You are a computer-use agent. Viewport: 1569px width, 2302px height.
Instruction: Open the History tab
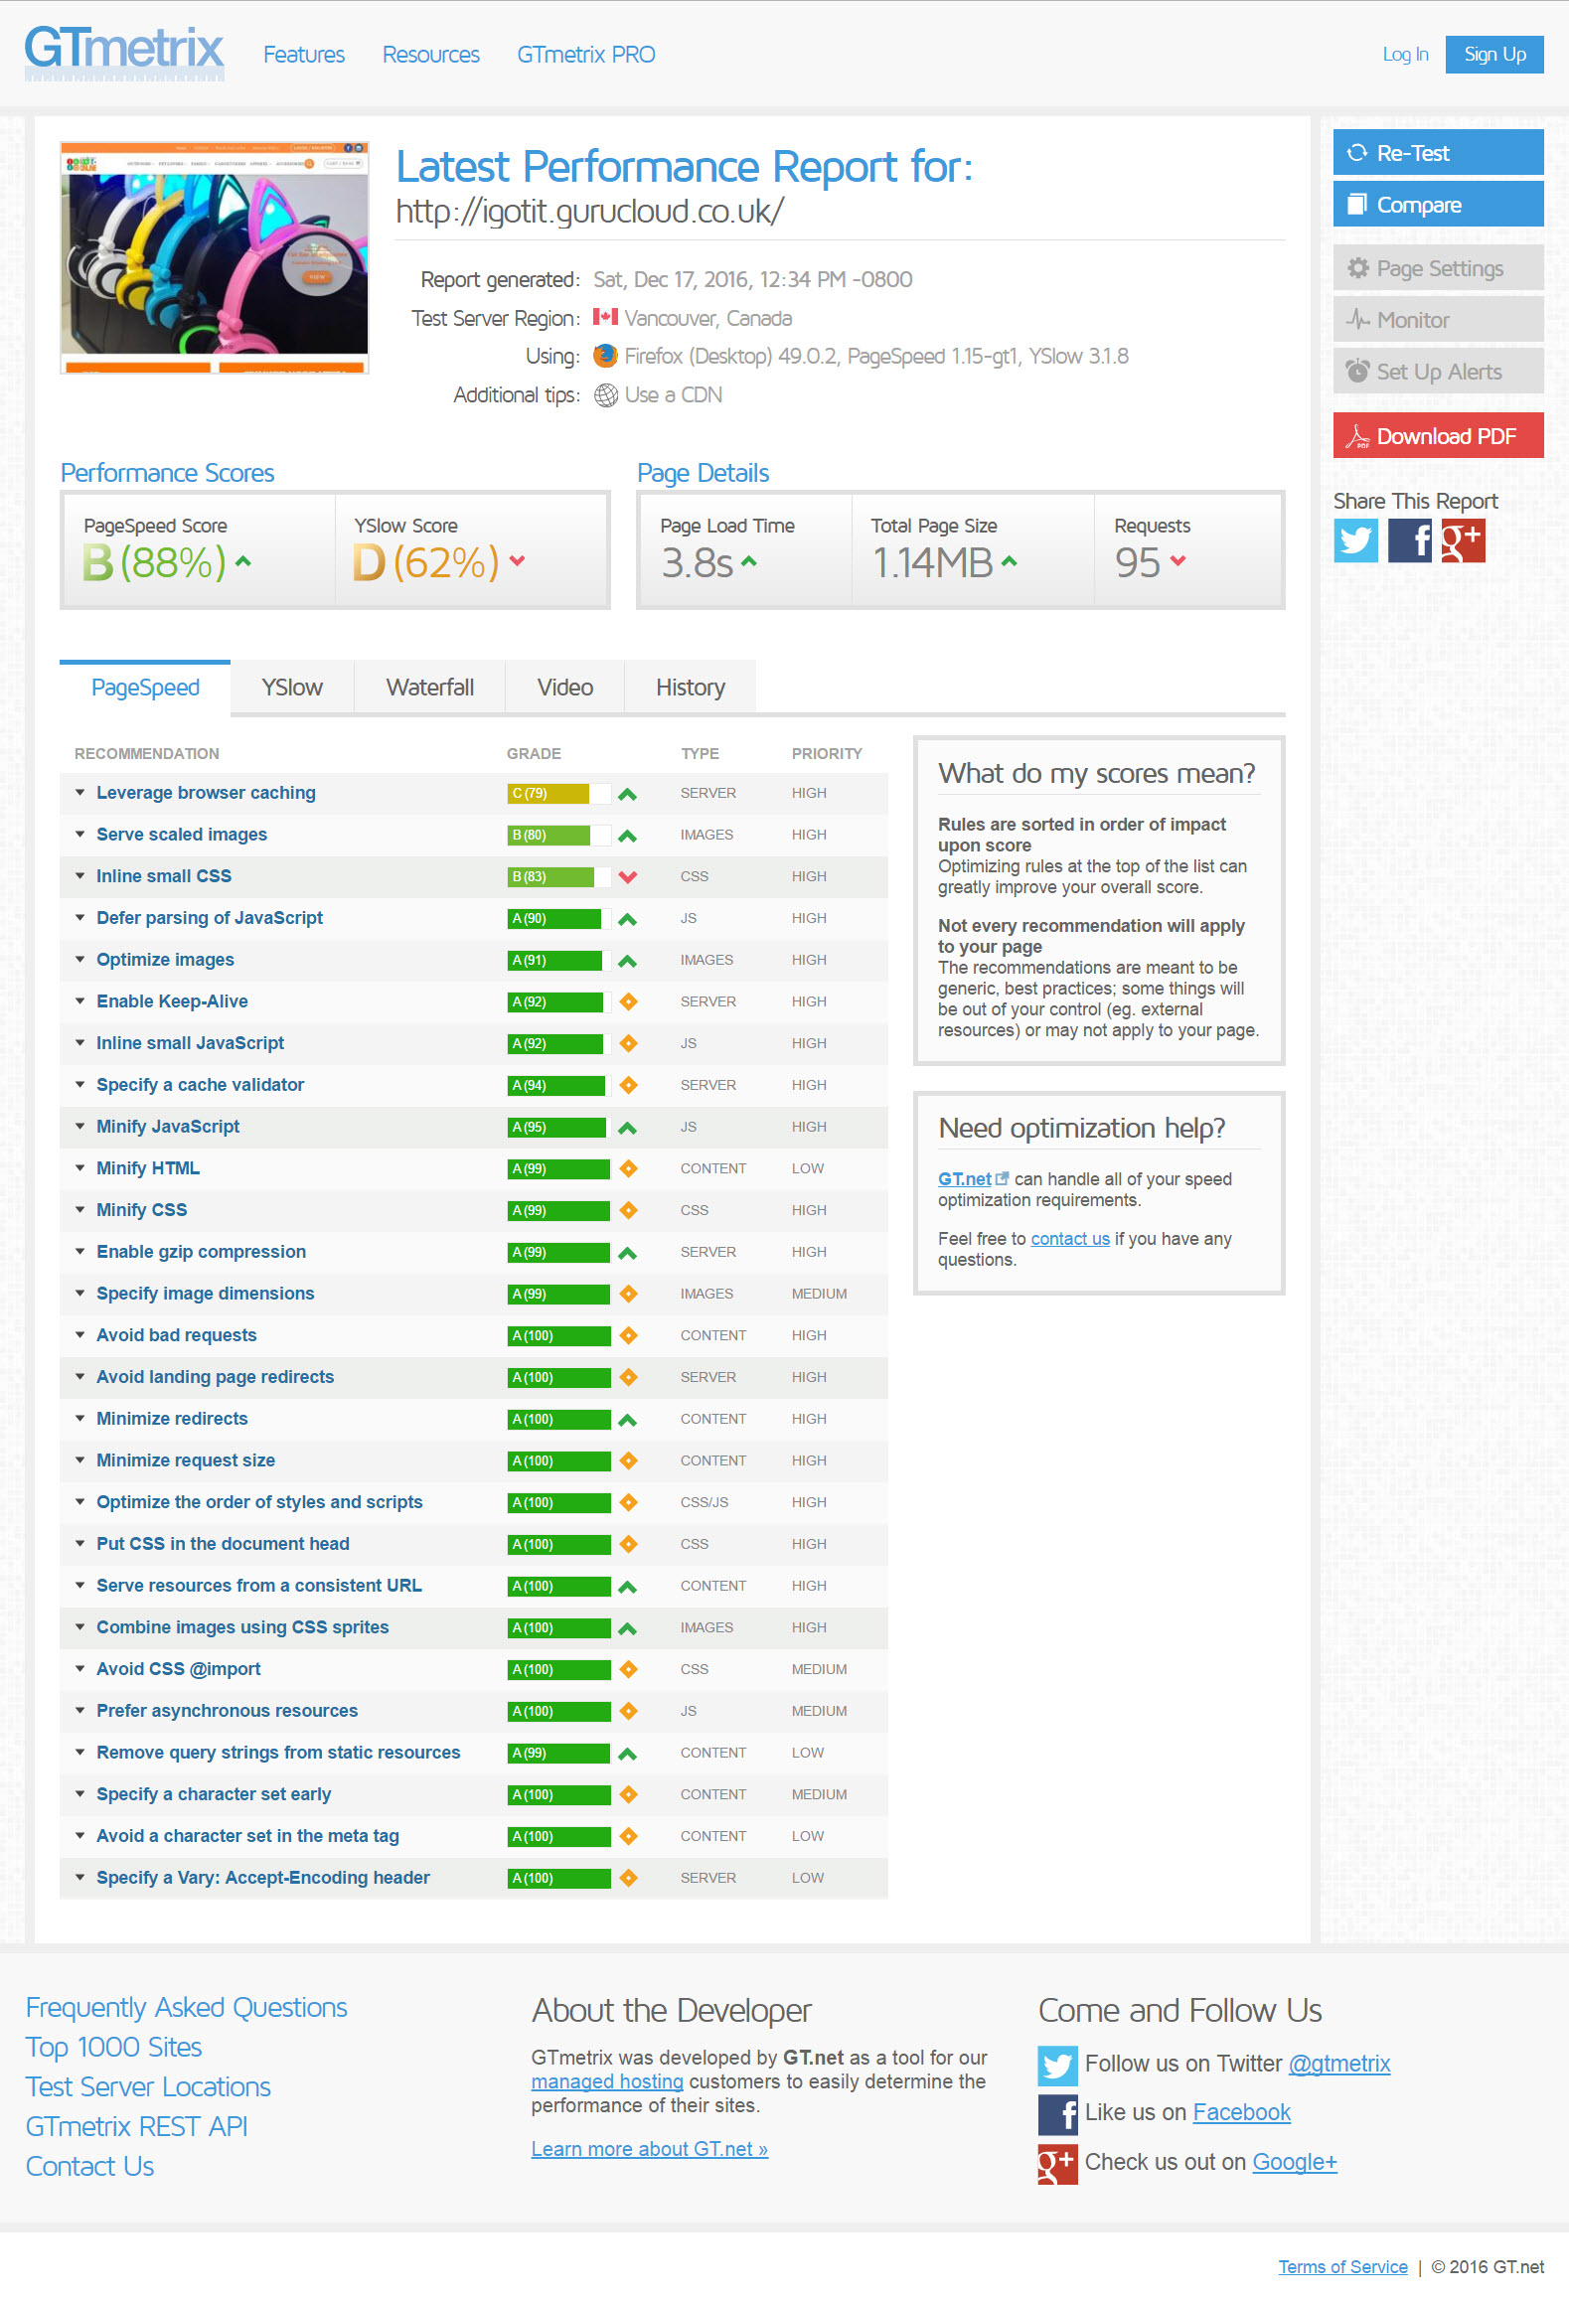point(691,688)
